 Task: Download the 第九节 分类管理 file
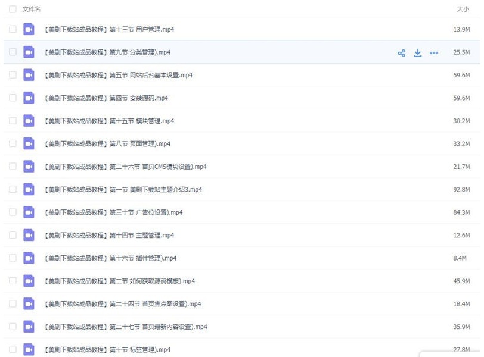(x=418, y=53)
